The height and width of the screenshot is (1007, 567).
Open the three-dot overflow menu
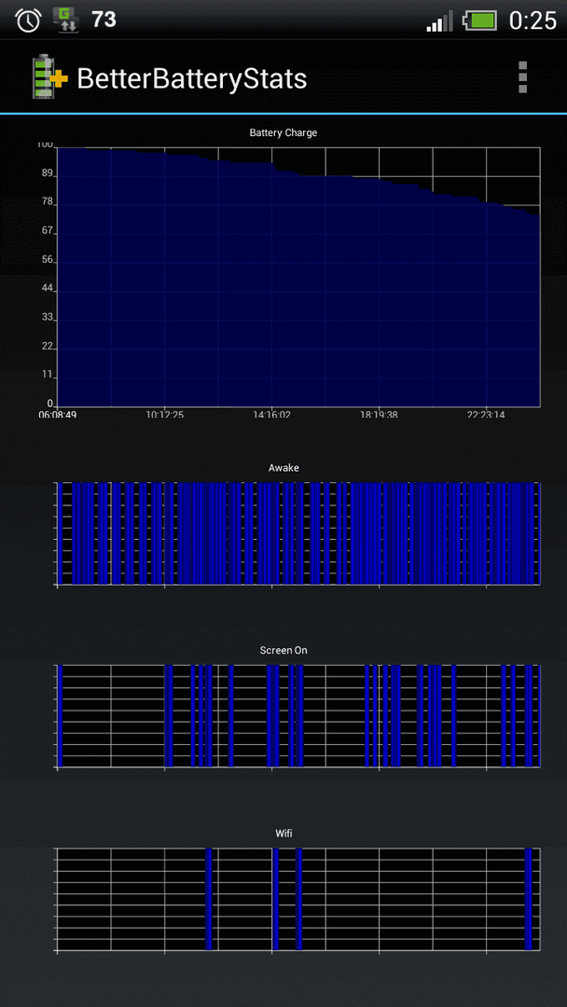point(522,77)
